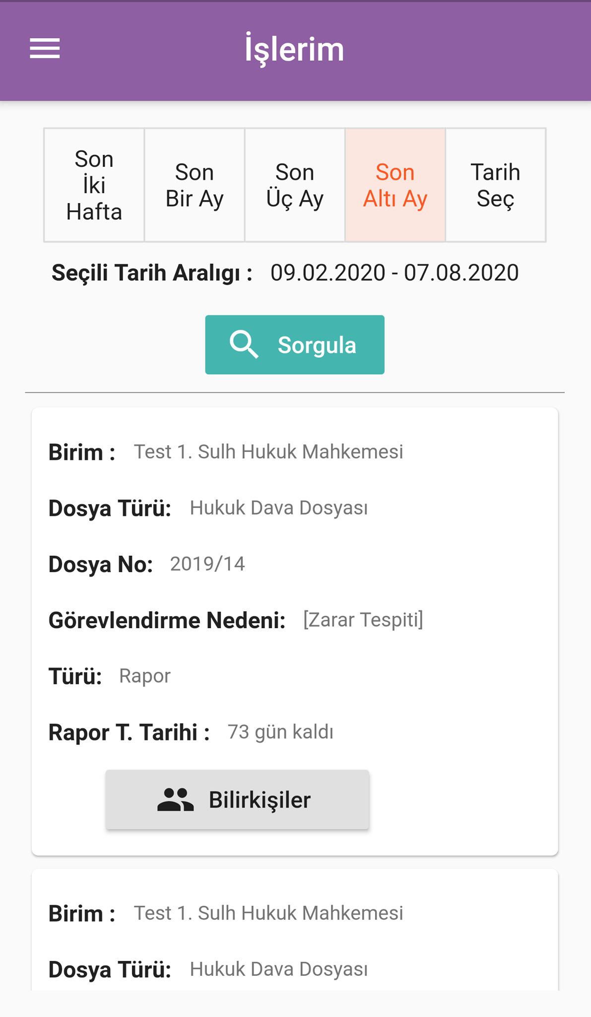Select the Son Üç Ay range
Screen dimensions: 591x1017
point(295,185)
